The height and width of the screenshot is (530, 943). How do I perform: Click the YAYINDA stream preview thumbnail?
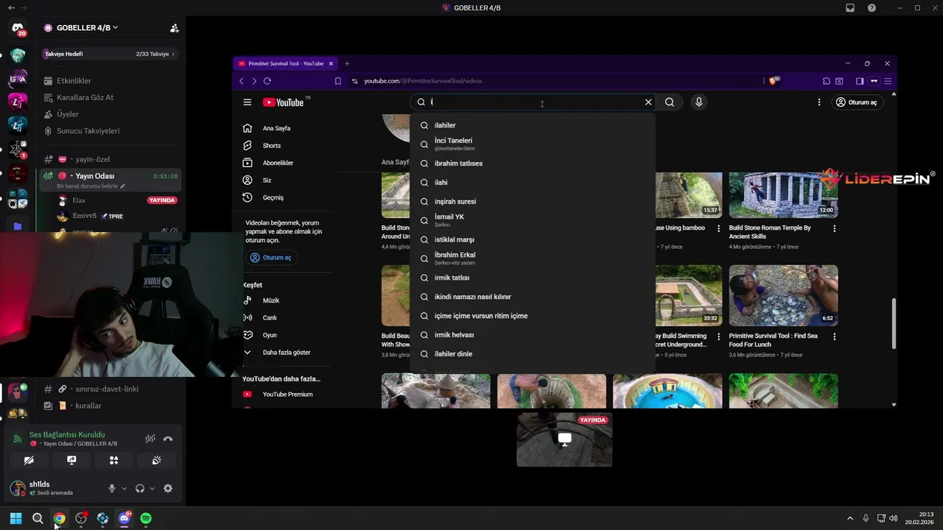pyautogui.click(x=564, y=439)
